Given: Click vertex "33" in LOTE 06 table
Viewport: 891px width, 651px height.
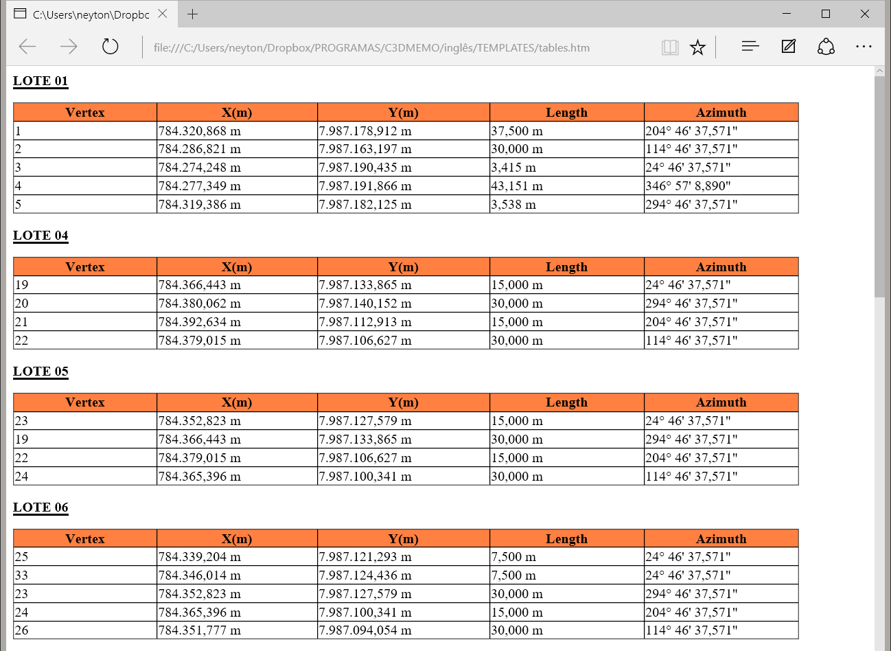Looking at the screenshot, I should pyautogui.click(x=85, y=575).
